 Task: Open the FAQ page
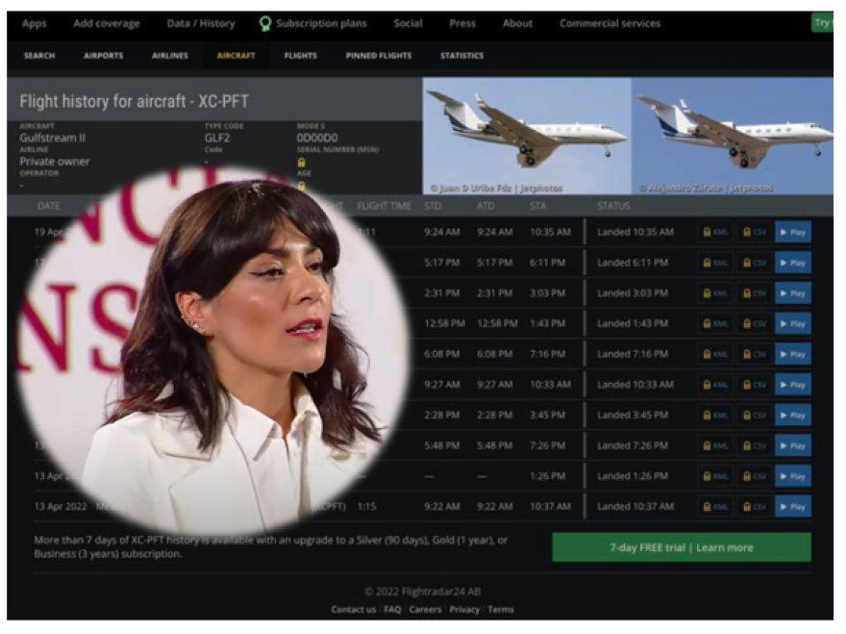pyautogui.click(x=392, y=609)
